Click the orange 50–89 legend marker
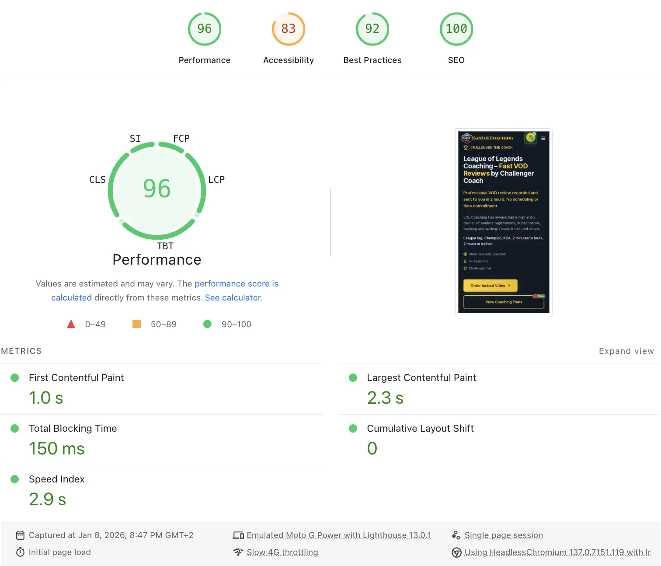 (x=136, y=324)
